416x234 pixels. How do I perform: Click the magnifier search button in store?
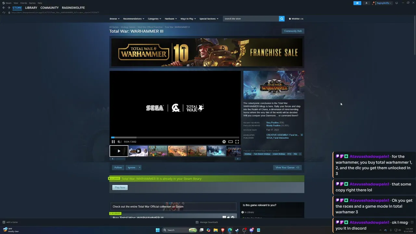pos(282,19)
